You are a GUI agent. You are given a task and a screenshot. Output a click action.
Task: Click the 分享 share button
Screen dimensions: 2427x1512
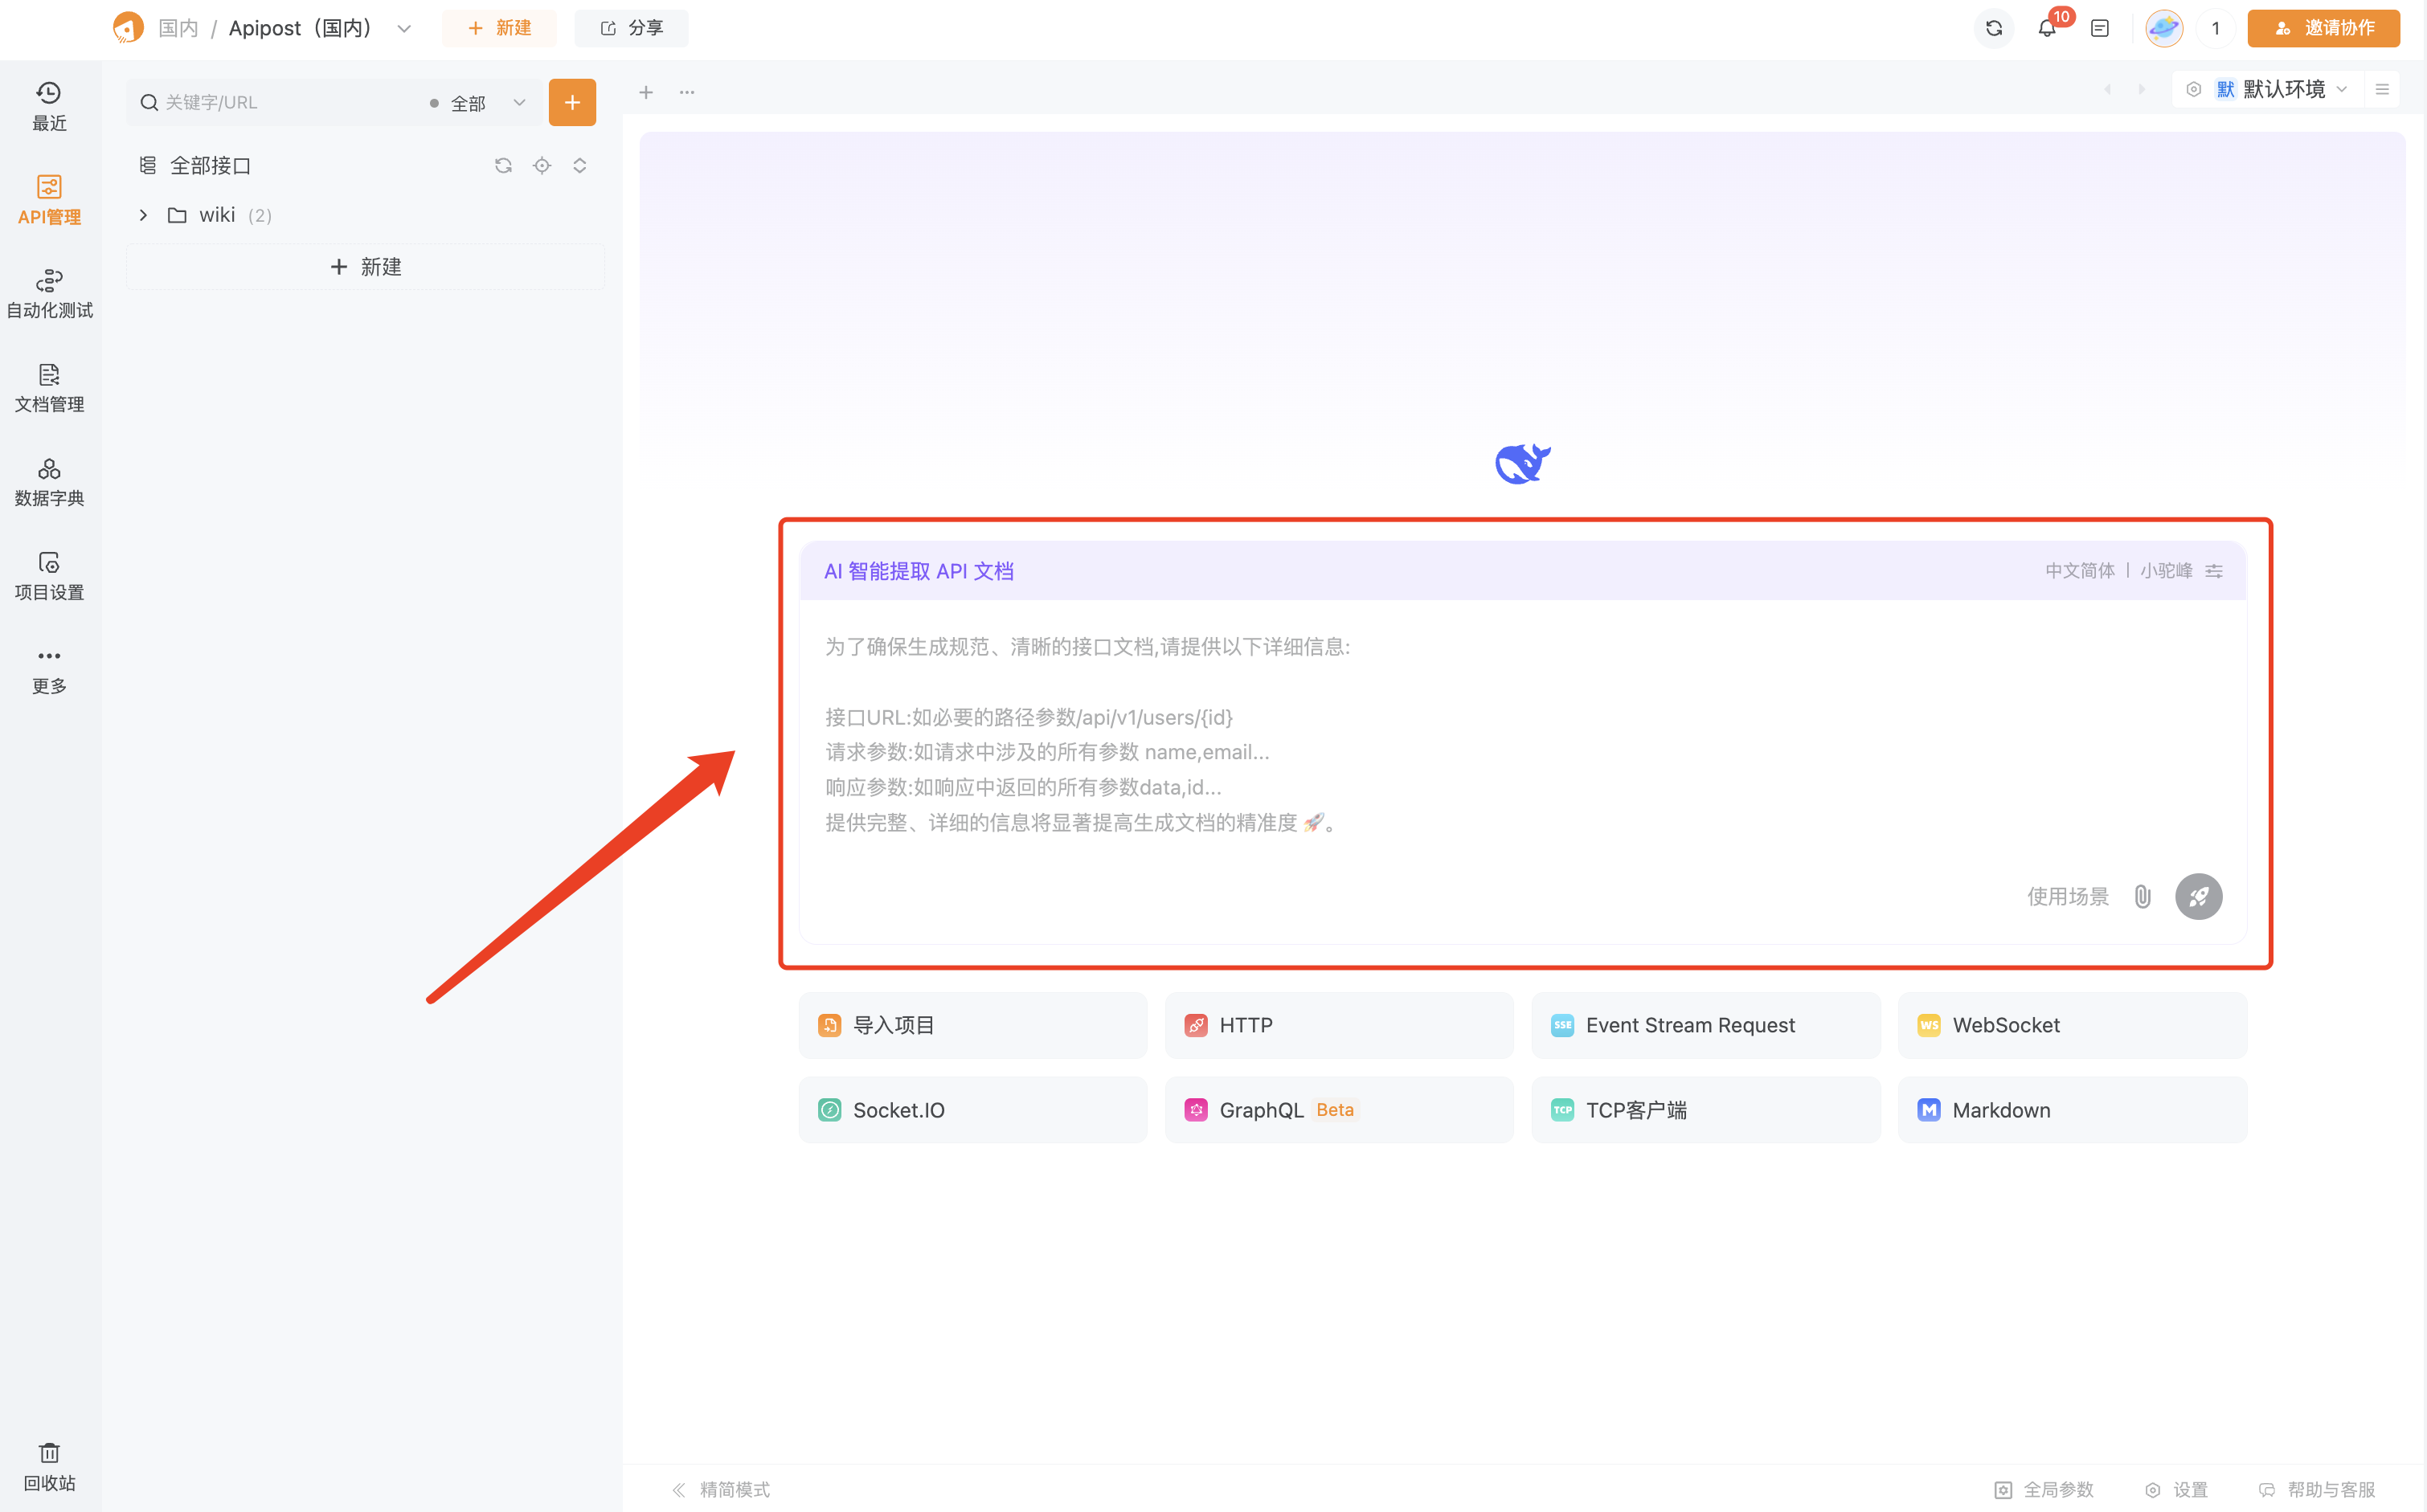[631, 28]
